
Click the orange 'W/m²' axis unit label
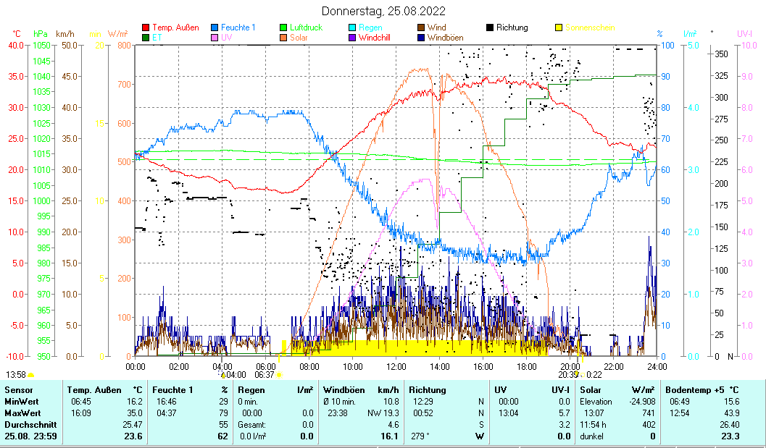click(117, 34)
